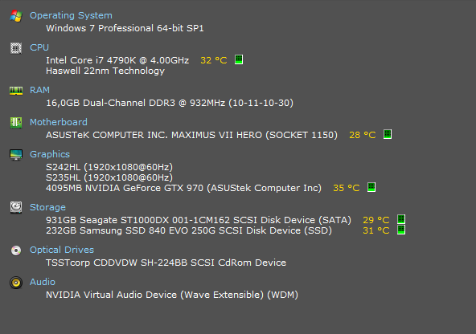Click the RAM memory stick icon
The width and height of the screenshot is (476, 334).
pyautogui.click(x=16, y=90)
